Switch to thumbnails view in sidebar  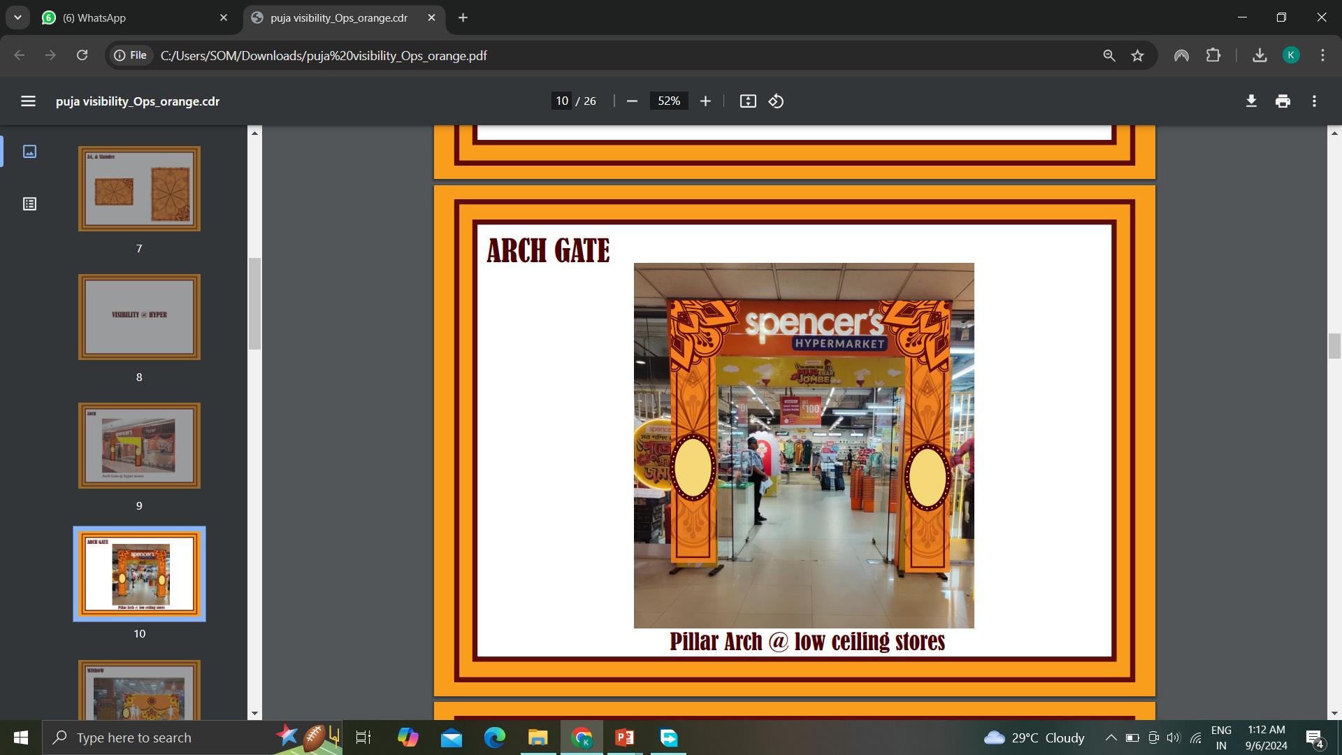pos(29,152)
